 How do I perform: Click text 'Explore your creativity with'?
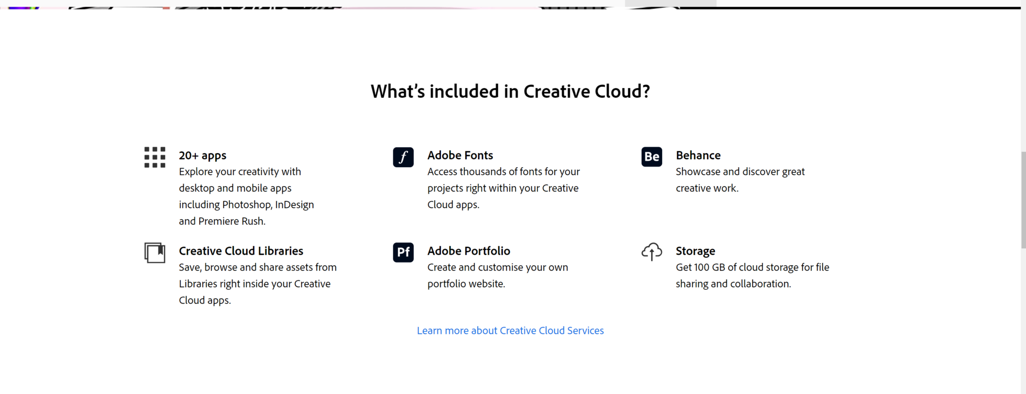pyautogui.click(x=240, y=172)
